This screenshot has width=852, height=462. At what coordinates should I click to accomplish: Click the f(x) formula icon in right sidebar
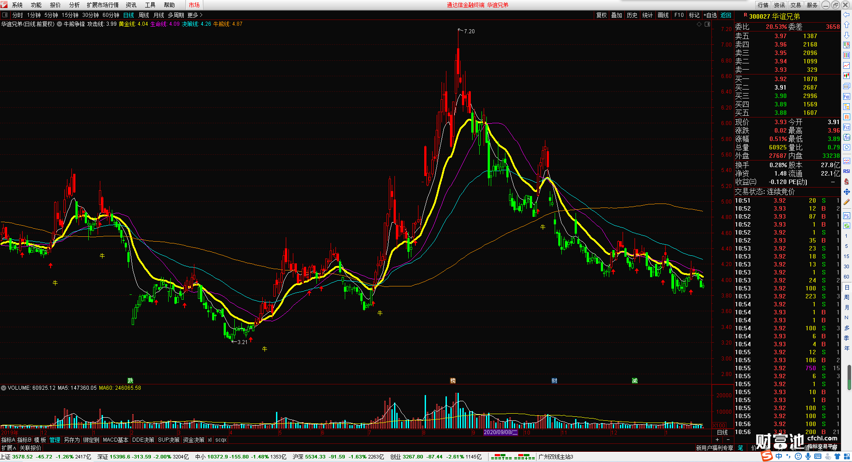click(846, 137)
